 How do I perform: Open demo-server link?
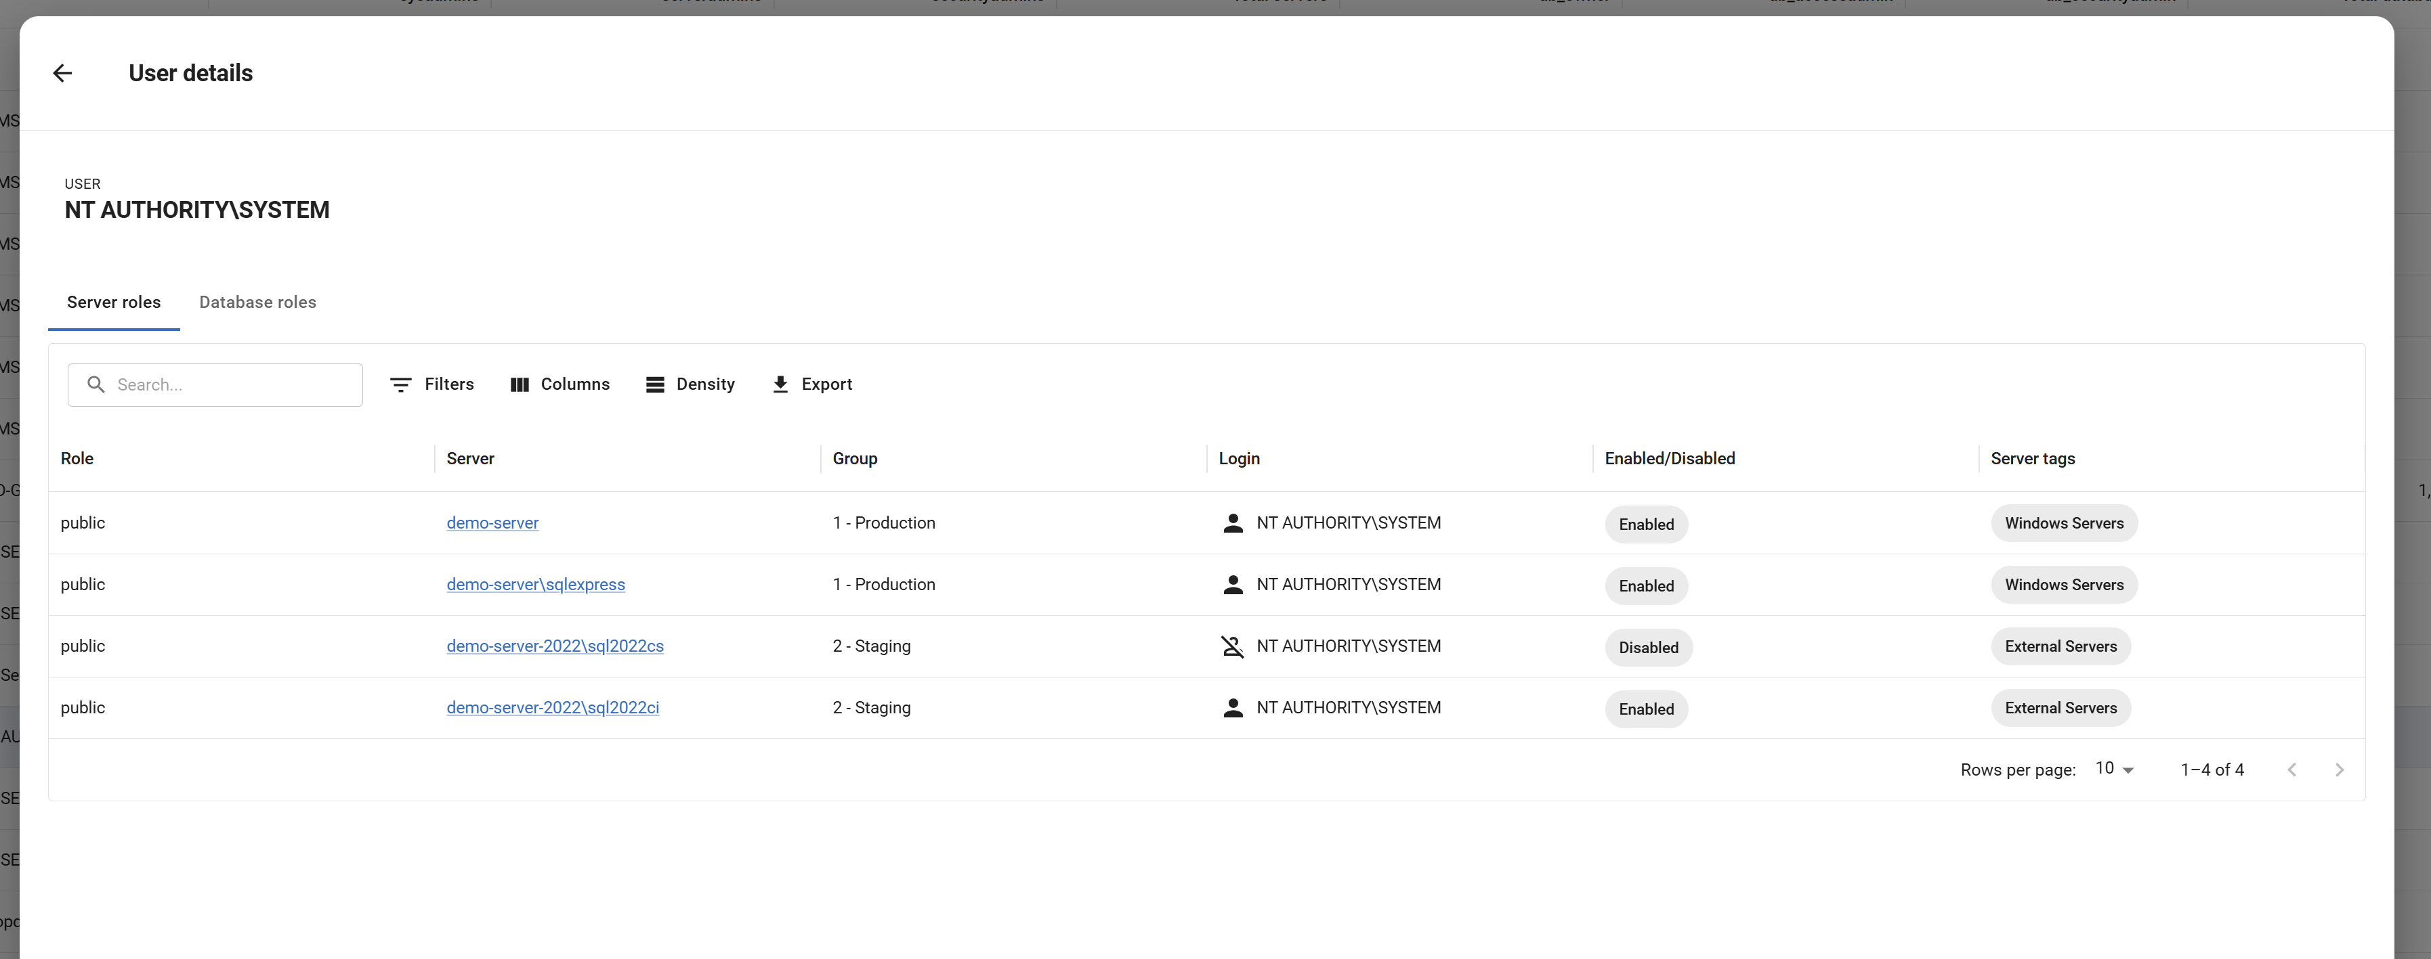click(492, 523)
